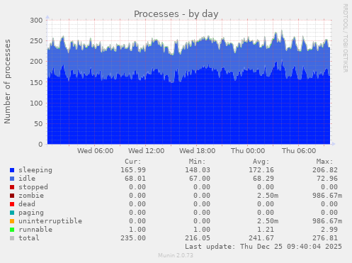Viewport: 352px width, 263px height.
Task: Click the 'dead' legend label
Action: coord(27,204)
